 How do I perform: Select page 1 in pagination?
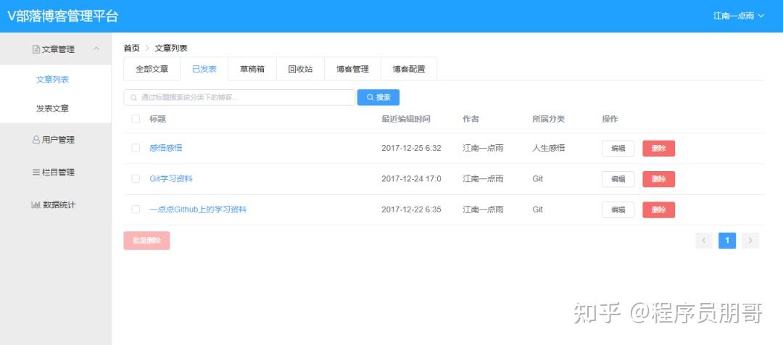[727, 241]
